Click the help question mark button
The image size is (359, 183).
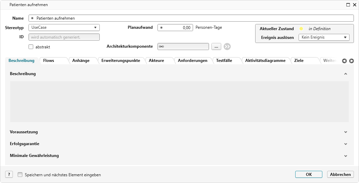point(9,175)
